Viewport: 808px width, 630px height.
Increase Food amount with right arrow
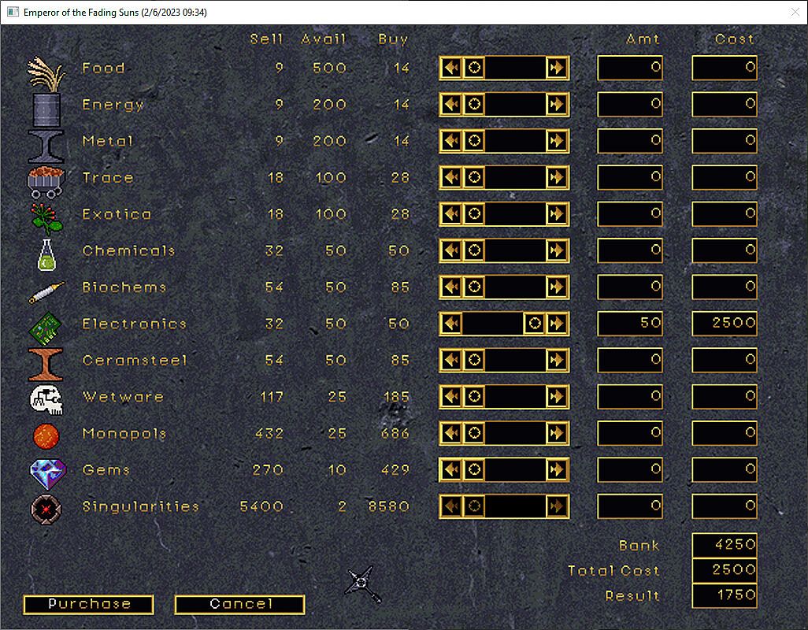[x=557, y=69]
